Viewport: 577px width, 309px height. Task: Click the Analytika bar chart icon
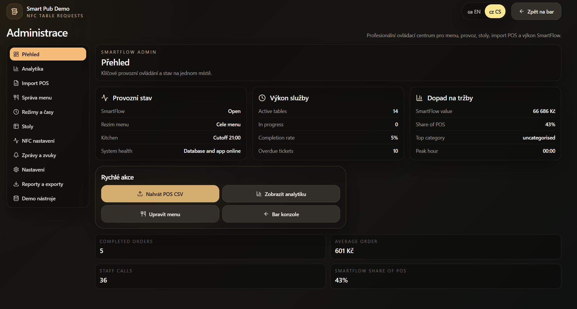(x=16, y=69)
